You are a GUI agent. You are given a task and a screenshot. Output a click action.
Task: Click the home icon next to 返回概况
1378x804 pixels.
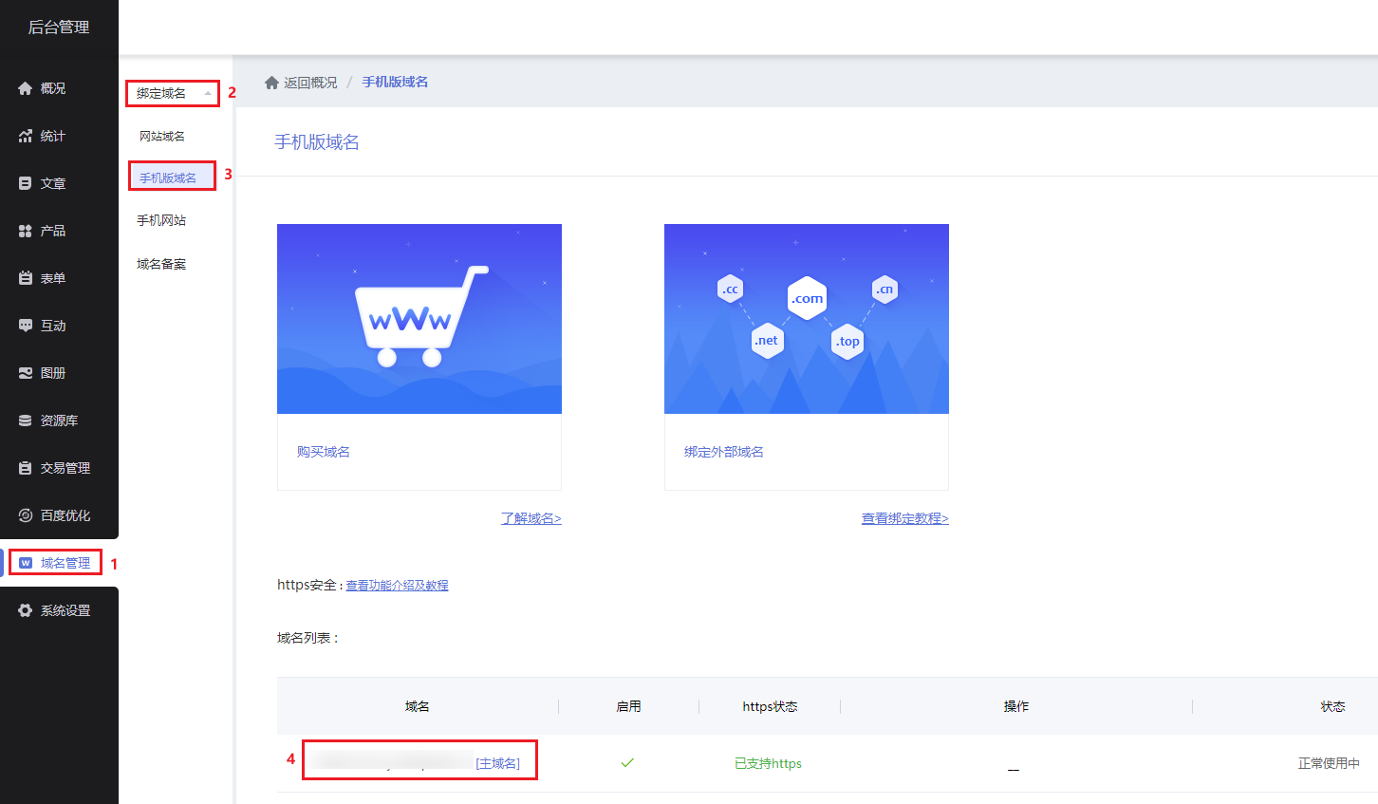pos(271,83)
